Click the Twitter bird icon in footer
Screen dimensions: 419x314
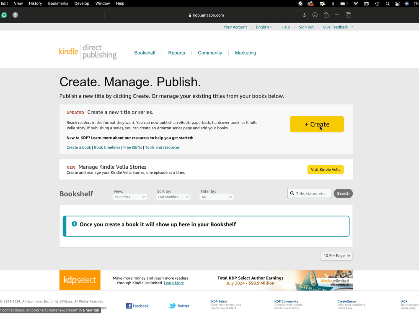172,306
